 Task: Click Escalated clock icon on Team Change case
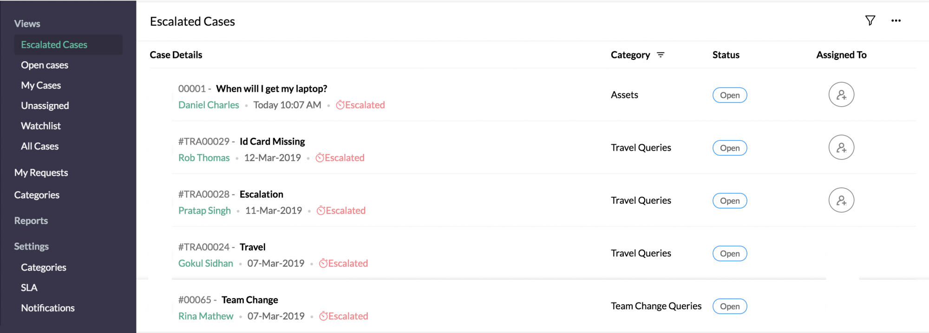pyautogui.click(x=323, y=316)
